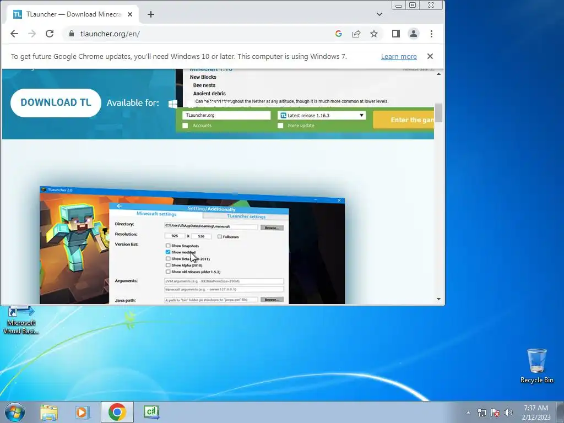Screen dimensions: 564x423
Task: Open the Windows Start button
Action: [x=15, y=412]
